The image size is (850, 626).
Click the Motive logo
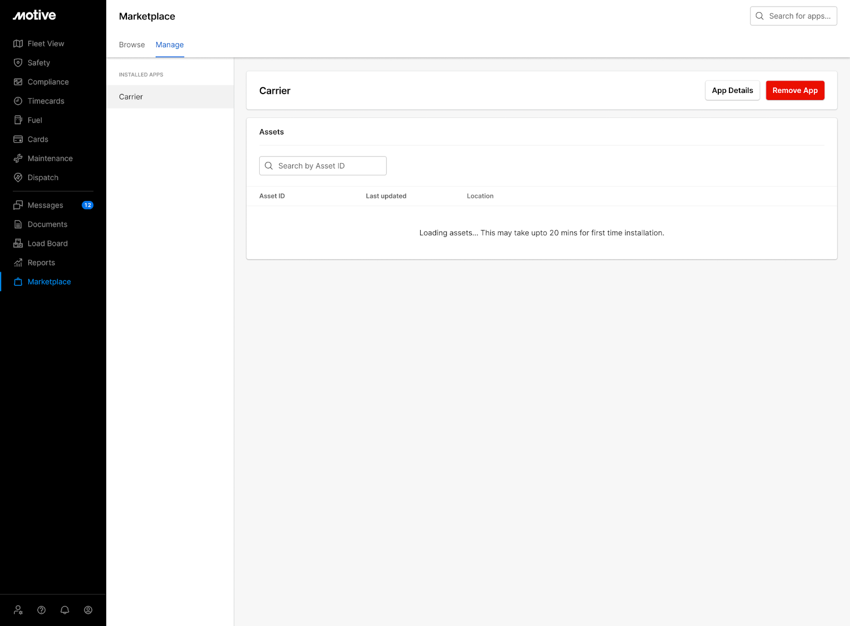[35, 15]
